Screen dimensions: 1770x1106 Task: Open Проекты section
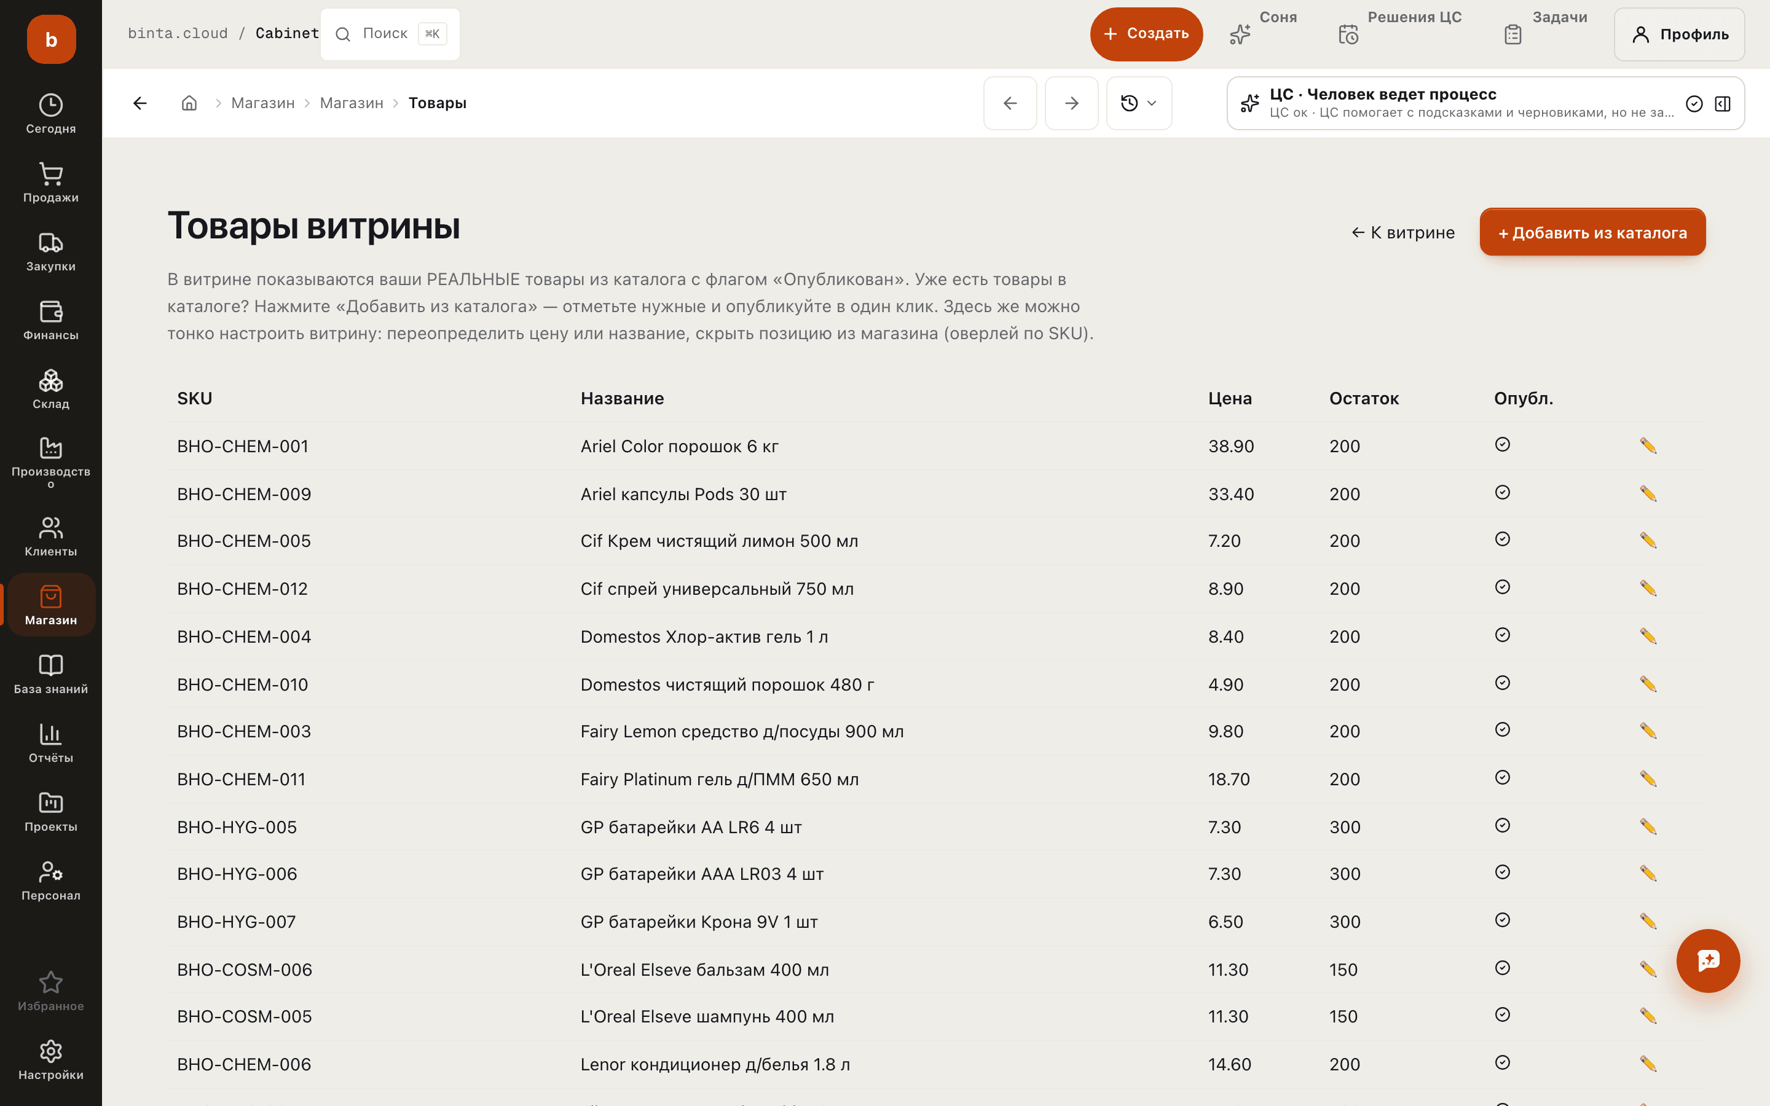point(50,811)
